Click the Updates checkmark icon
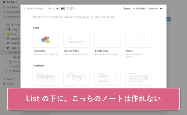187x115 pixels. [134, 9]
